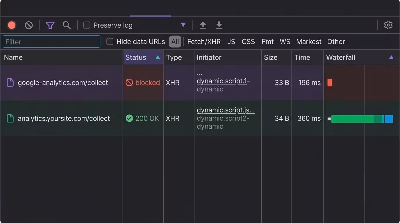Select the google-analytics.com/collect request
This screenshot has width=400, height=223.
63,83
